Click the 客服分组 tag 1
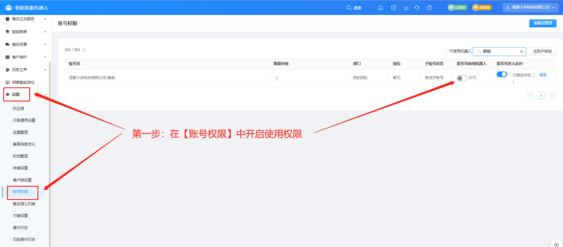The height and width of the screenshot is (247, 563). 276,78
